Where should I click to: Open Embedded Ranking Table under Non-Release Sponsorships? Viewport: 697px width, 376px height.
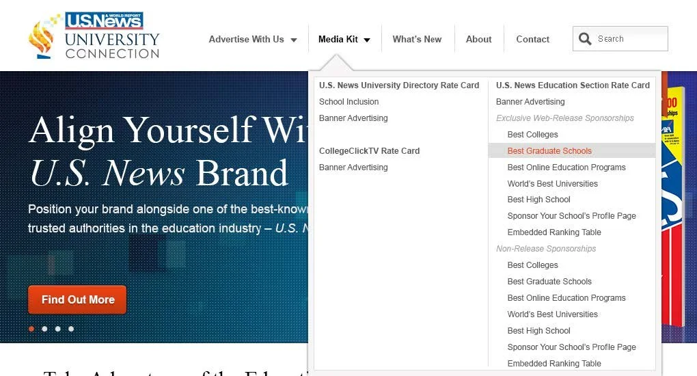click(x=554, y=364)
